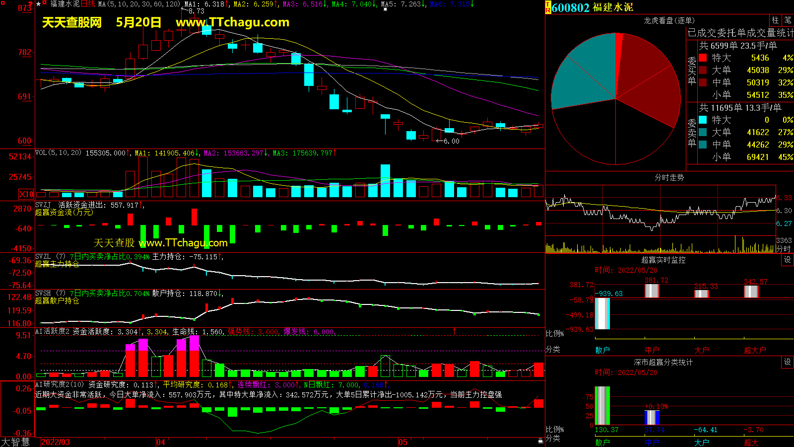Viewport: 794px width, 447px height.
Task: Click the 04 month marker on timeline
Action: (160, 442)
